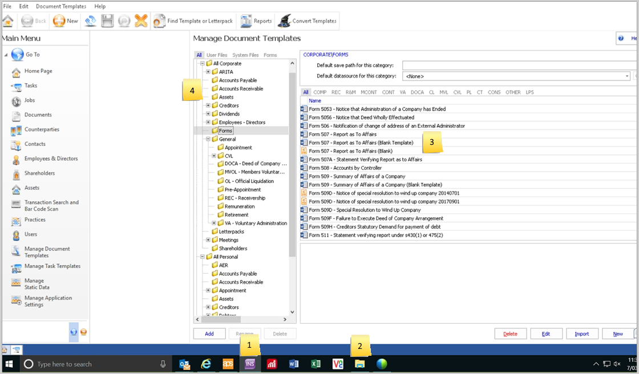
Task: Open Transaction Search and Bar Code Scan
Action: pyautogui.click(x=51, y=205)
